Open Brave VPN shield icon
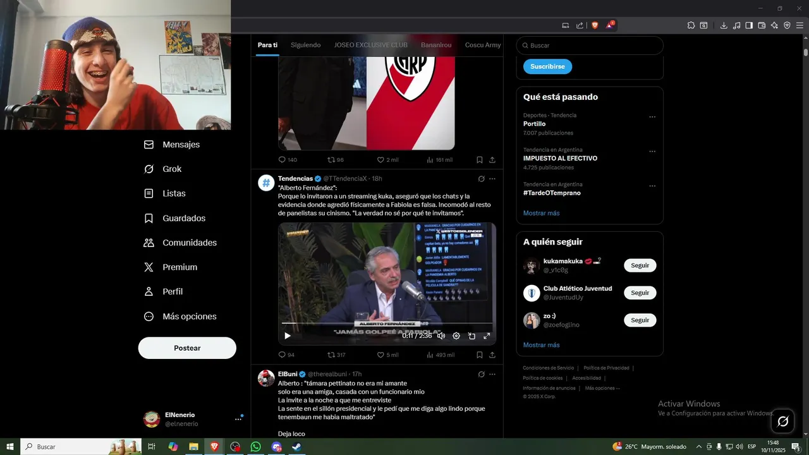This screenshot has width=809, height=455. tap(787, 25)
